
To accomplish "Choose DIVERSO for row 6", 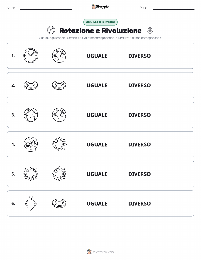I will pos(139,204).
